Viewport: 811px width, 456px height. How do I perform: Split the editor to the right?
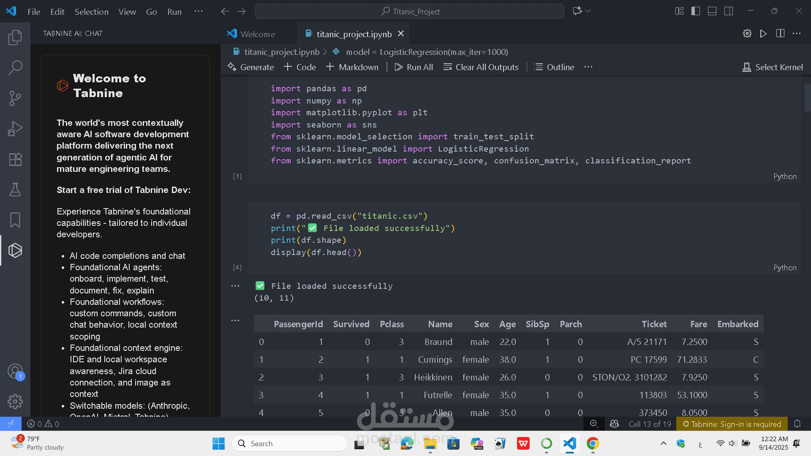click(780, 33)
